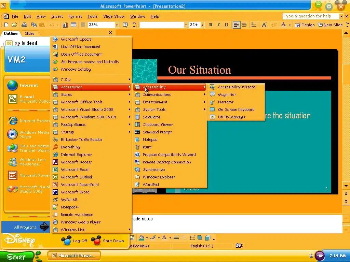Expand the Entertainment submenu
Viewport: 350px width, 262px height.
[x=170, y=102]
